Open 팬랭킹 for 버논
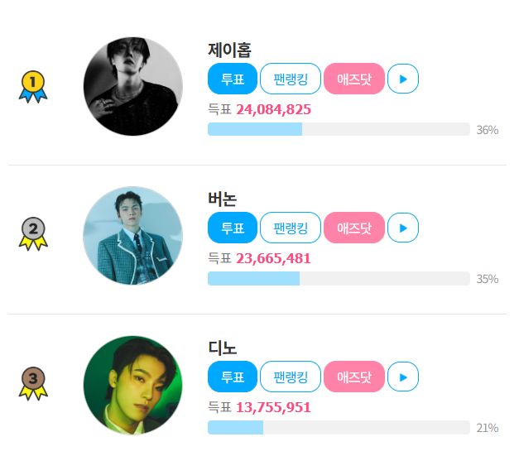519x456 pixels. [x=291, y=228]
